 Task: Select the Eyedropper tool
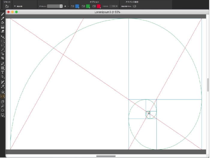3,18
